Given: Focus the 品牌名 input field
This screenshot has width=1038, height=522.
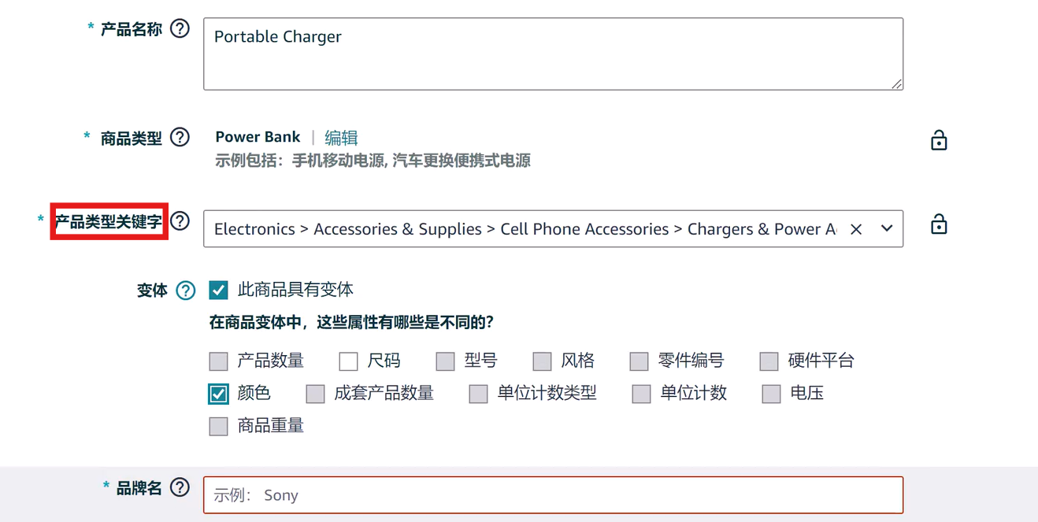Looking at the screenshot, I should tap(553, 495).
